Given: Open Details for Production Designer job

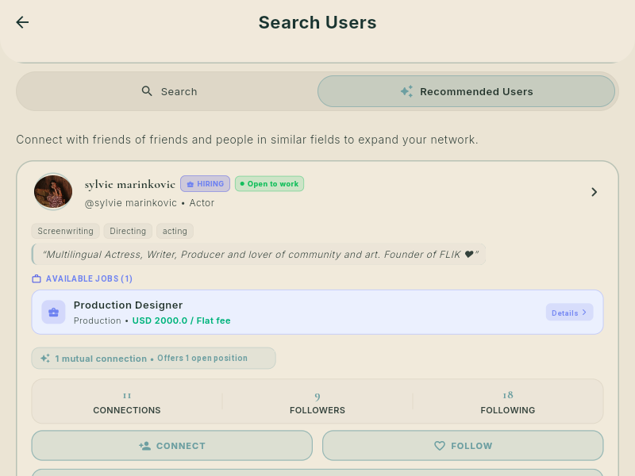Looking at the screenshot, I should [569, 313].
